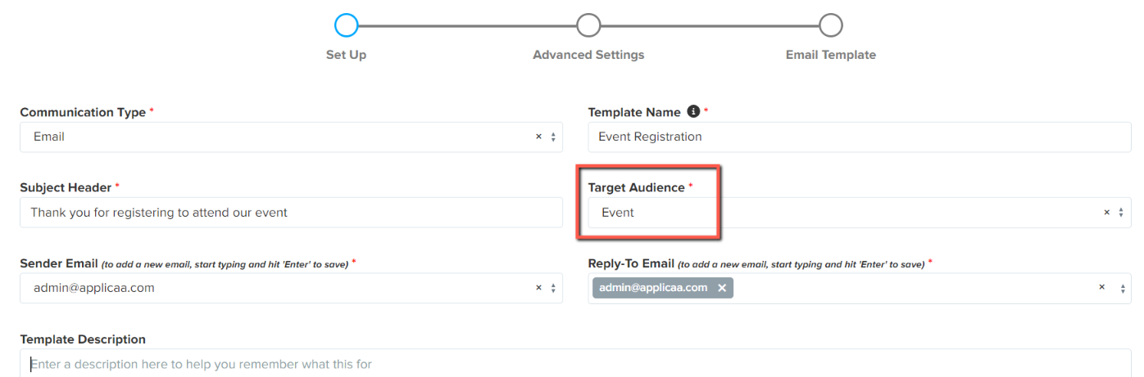The width and height of the screenshot is (1144, 377).
Task: Open the Sender Email dropdown arrows
Action: (x=553, y=288)
